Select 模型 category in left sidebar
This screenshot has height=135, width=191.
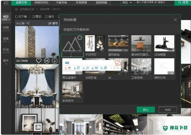coord(6,18)
